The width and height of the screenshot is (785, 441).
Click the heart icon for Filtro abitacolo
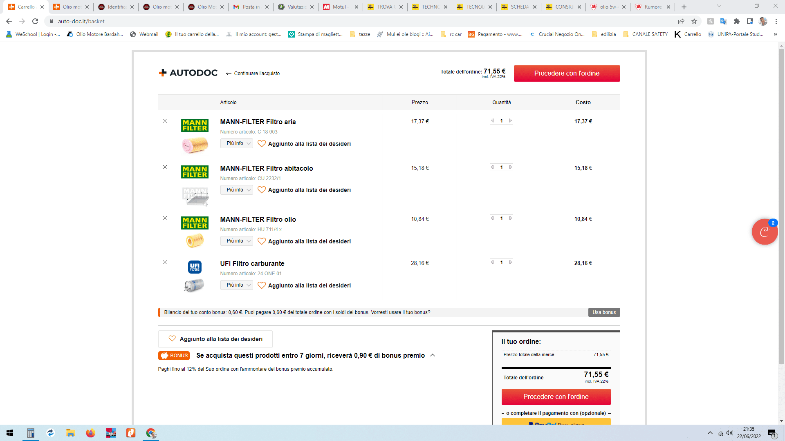[x=262, y=190]
